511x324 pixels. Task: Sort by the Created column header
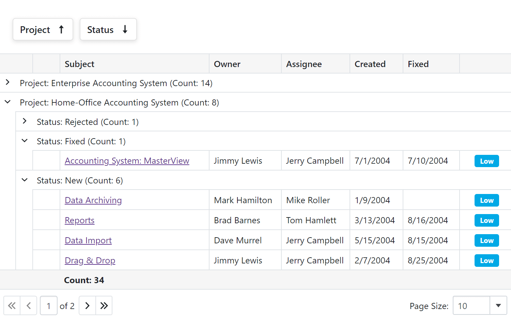click(x=370, y=64)
